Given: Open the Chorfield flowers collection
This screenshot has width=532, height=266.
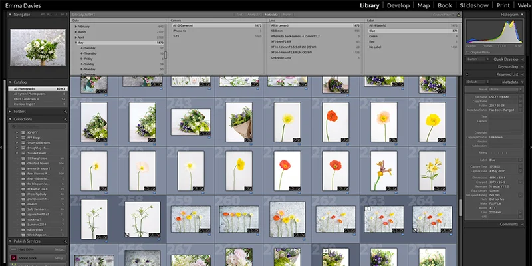Looking at the screenshot, I should coord(38,163).
